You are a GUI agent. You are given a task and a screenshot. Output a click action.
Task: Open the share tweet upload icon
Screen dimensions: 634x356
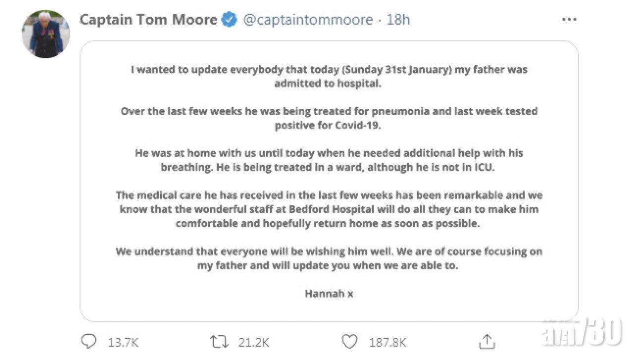(487, 341)
